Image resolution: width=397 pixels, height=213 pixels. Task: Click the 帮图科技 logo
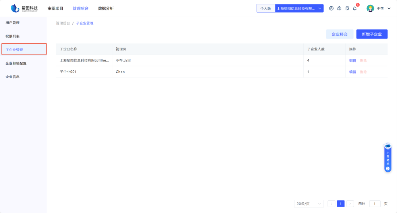24,8
